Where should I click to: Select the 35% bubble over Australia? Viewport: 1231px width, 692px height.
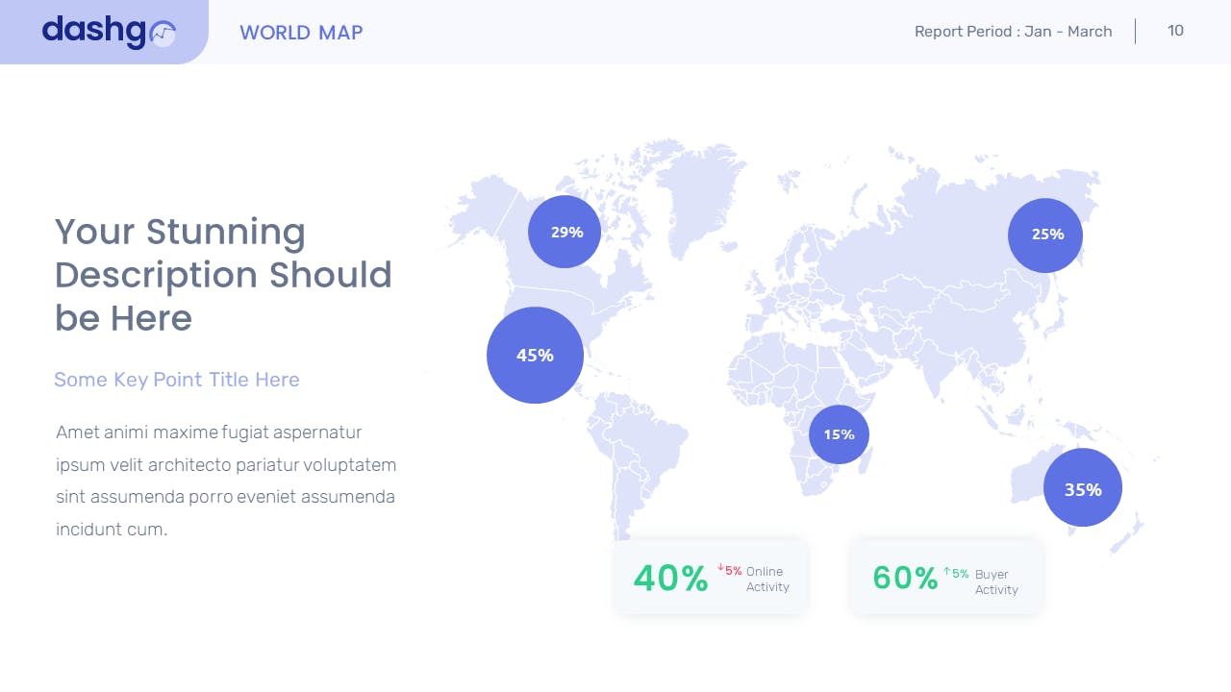[x=1082, y=488]
